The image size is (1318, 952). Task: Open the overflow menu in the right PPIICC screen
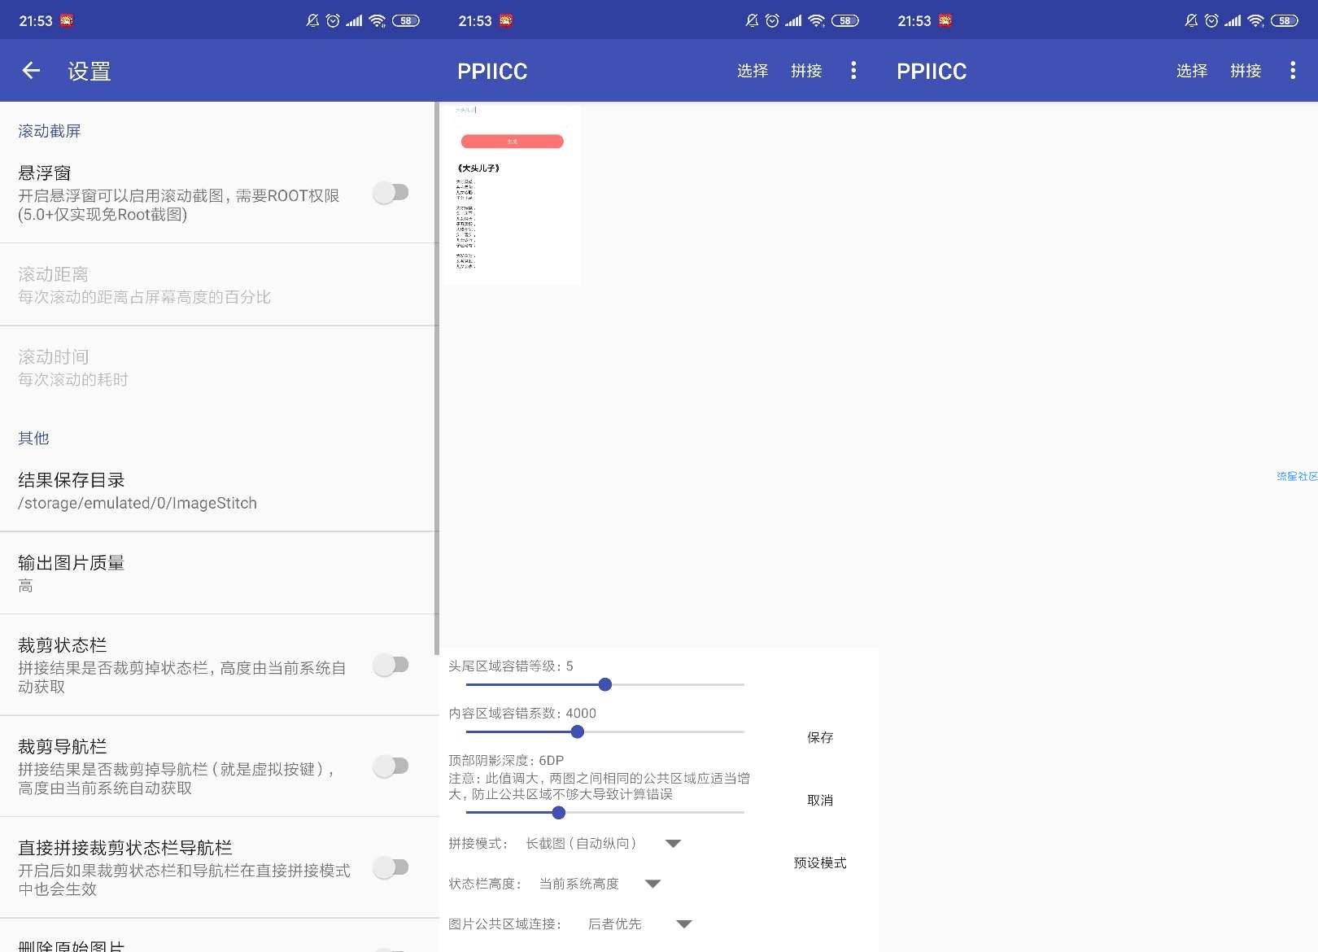click(x=1293, y=71)
